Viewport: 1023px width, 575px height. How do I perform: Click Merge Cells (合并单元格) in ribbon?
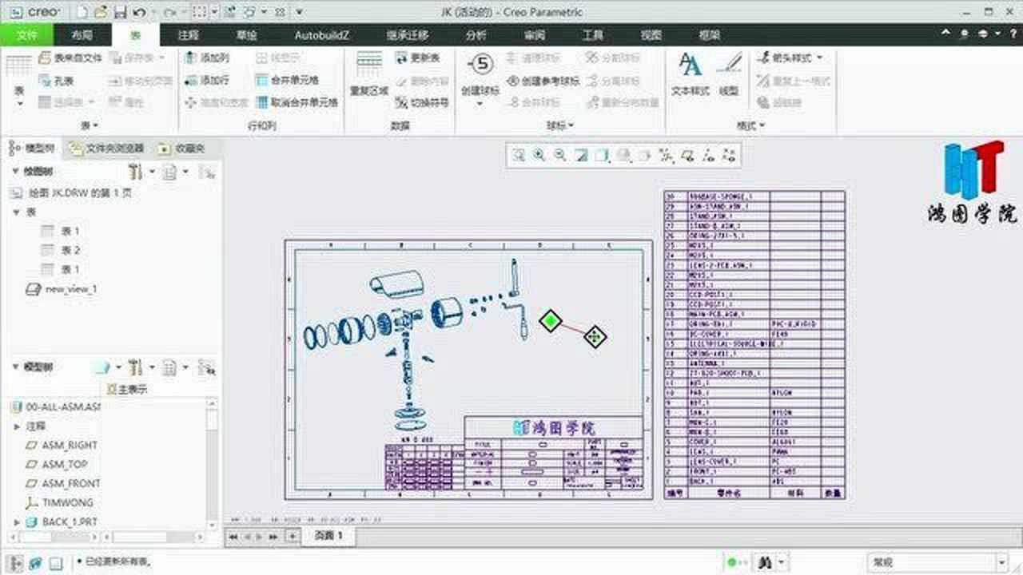(262, 80)
